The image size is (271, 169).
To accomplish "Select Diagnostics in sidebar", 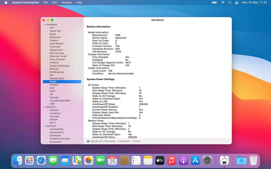I will (56, 50).
